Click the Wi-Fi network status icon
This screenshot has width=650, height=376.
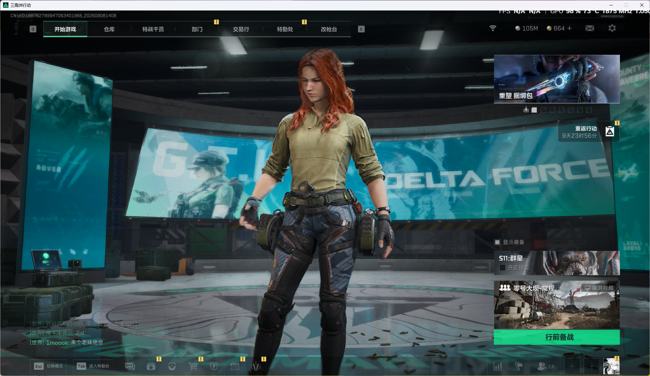[493, 28]
